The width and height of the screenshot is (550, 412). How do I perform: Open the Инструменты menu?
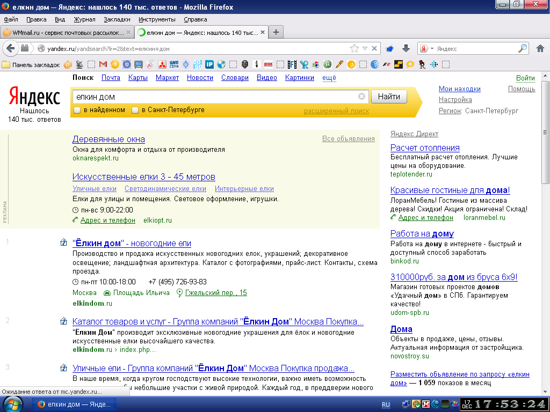click(x=157, y=19)
